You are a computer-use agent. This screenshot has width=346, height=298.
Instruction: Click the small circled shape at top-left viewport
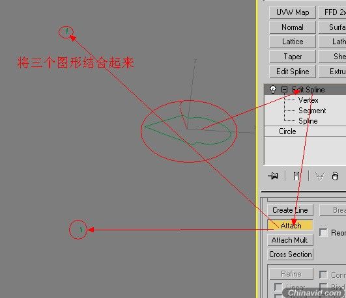click(66, 32)
